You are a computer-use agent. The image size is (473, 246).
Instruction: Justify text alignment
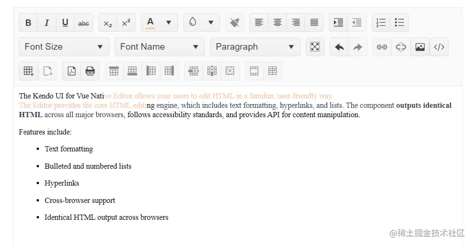click(314, 22)
